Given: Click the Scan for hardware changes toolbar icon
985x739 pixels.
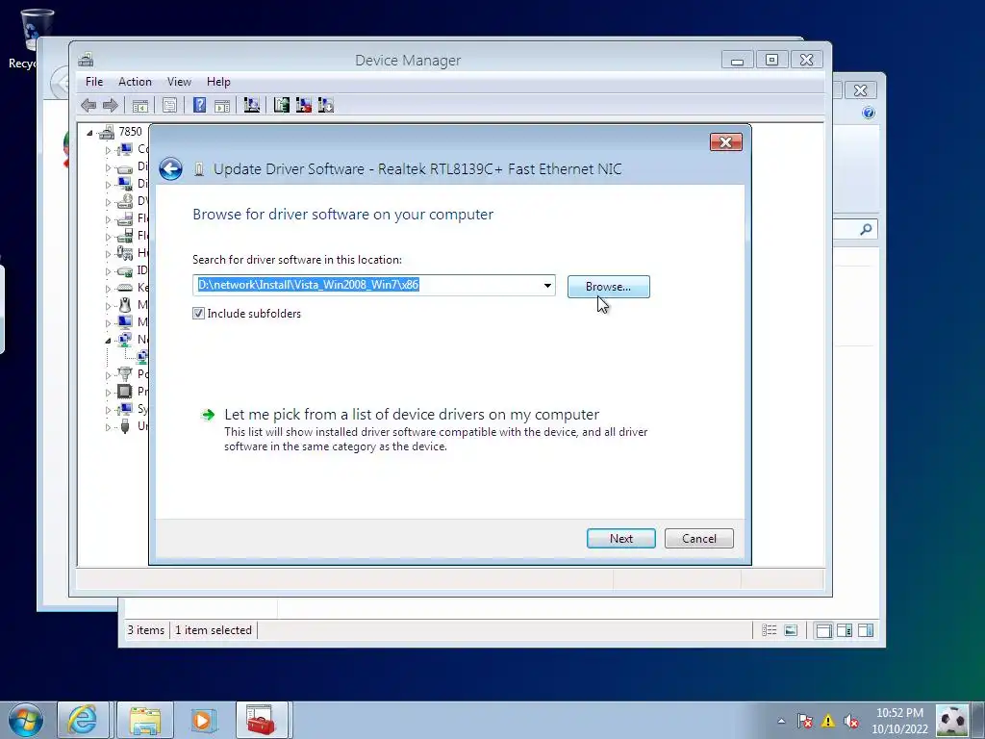Looking at the screenshot, I should tap(252, 105).
